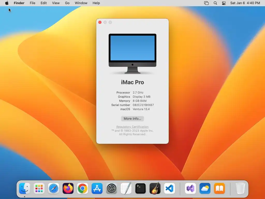Viewport: 265px width, 199px height.
Task: Launch Terminal from the Dock
Action: (141, 188)
